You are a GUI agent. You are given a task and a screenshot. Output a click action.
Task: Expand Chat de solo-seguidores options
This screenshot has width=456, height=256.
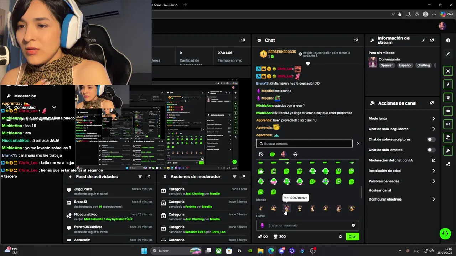[434, 129]
